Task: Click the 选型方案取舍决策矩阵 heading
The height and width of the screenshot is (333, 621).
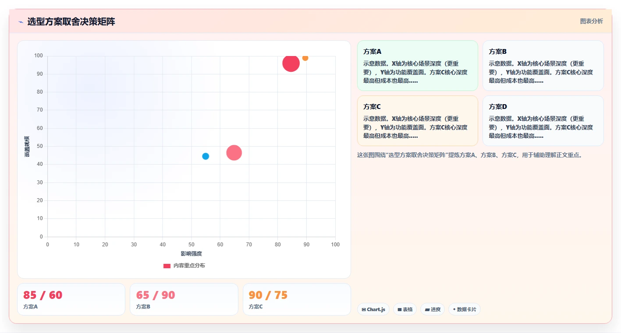Action: [71, 22]
